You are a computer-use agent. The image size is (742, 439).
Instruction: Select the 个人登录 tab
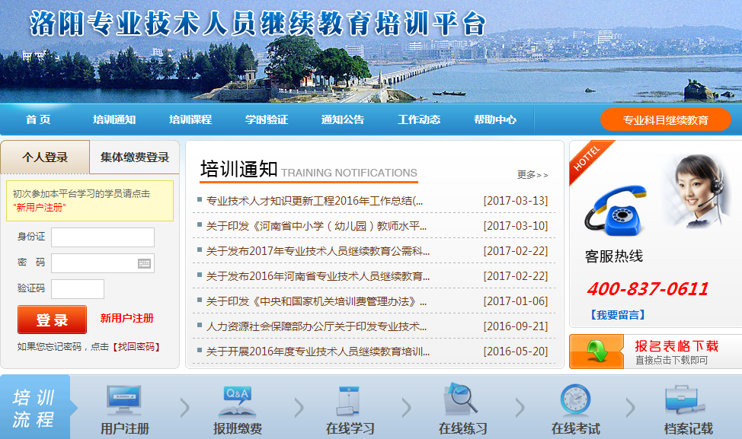[x=45, y=157]
